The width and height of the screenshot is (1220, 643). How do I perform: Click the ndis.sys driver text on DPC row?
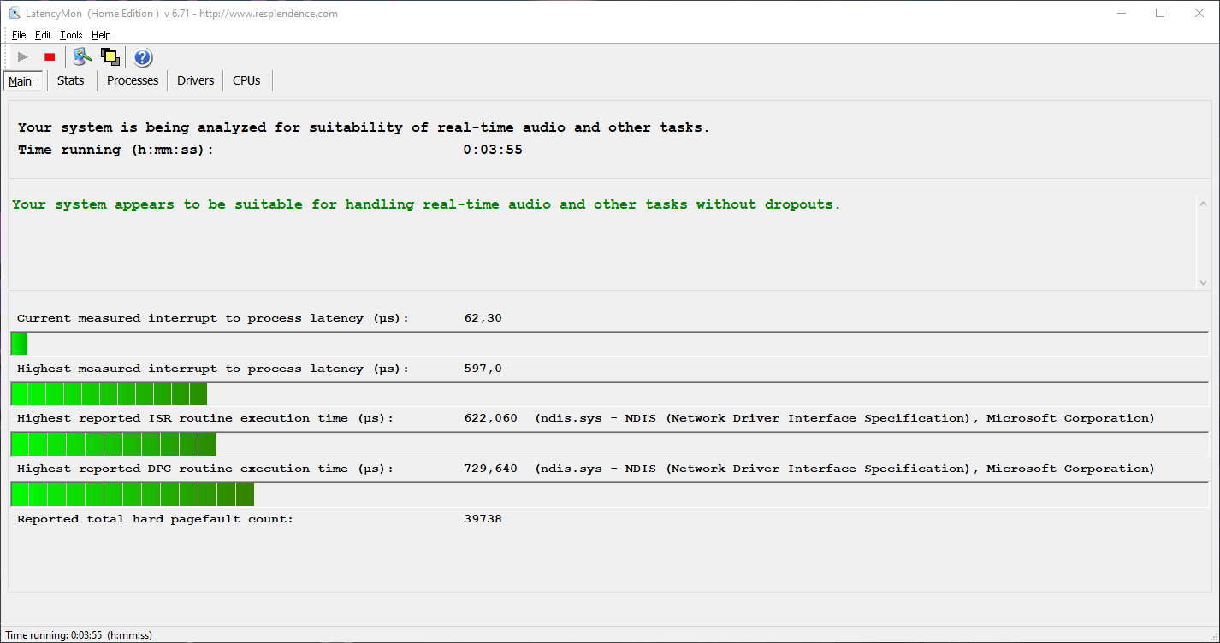pos(845,469)
